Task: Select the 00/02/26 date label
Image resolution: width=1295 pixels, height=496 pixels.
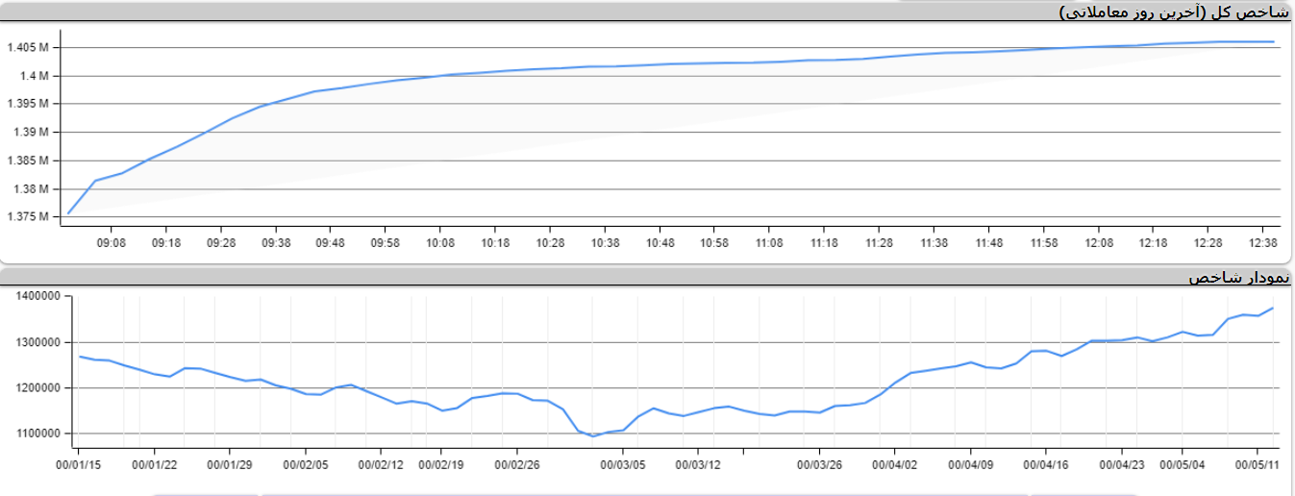Action: [517, 465]
